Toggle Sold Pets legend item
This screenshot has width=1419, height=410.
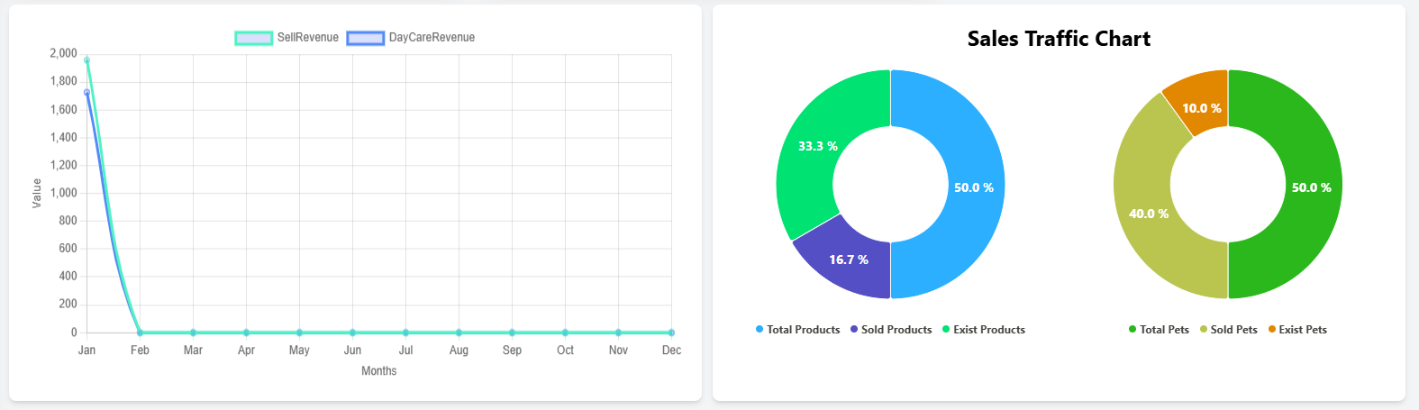pos(1229,330)
